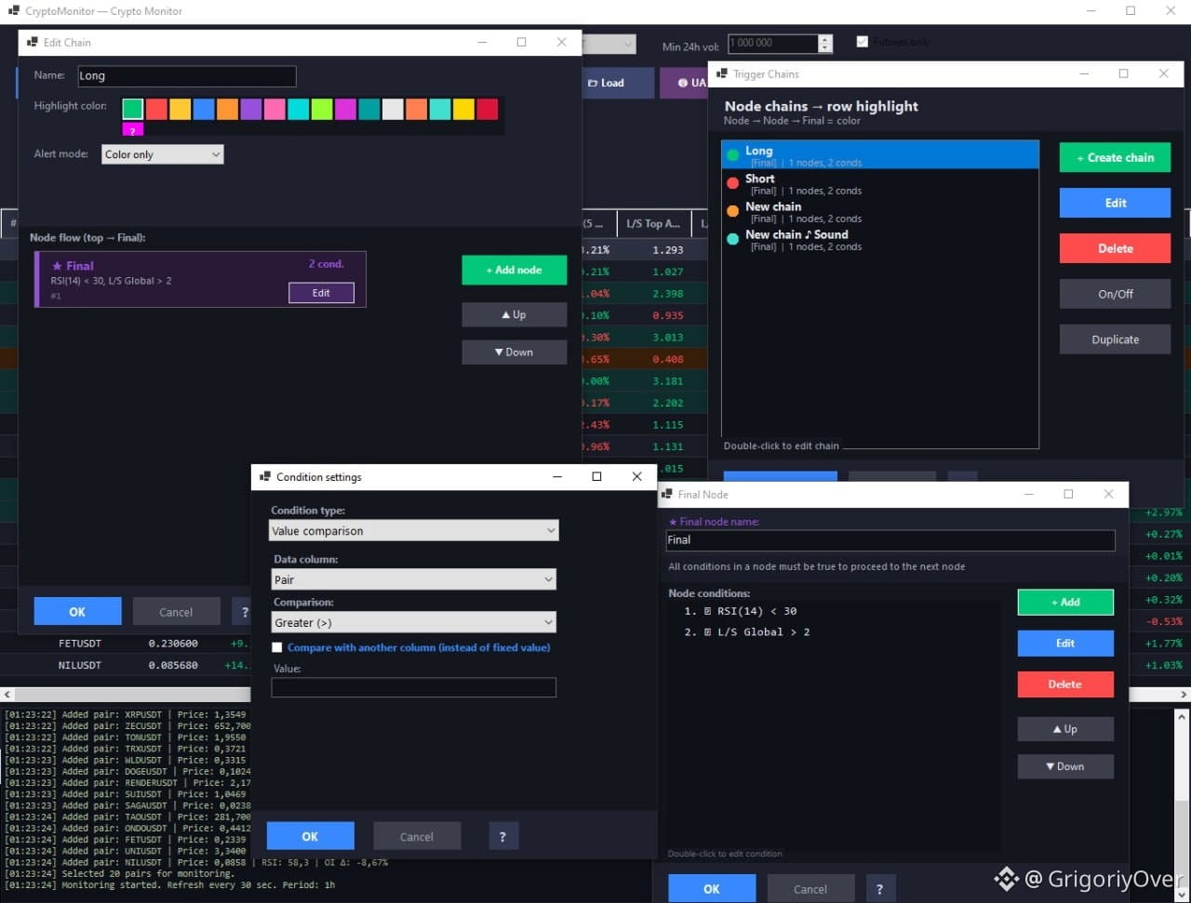Click the Final Node window title icon

pyautogui.click(x=666, y=494)
